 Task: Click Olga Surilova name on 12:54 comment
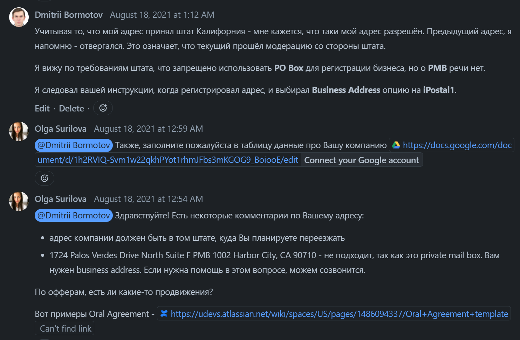coord(61,199)
